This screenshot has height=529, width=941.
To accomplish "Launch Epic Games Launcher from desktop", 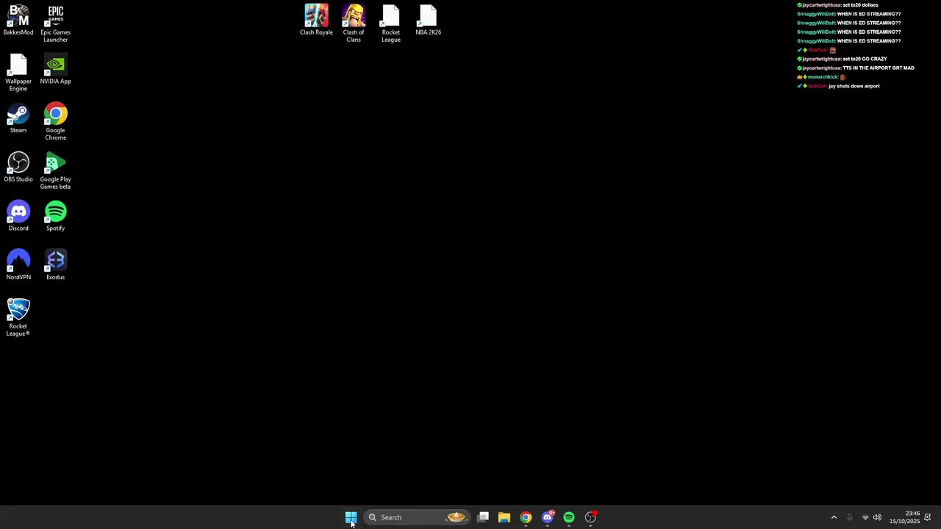I will coord(55,24).
